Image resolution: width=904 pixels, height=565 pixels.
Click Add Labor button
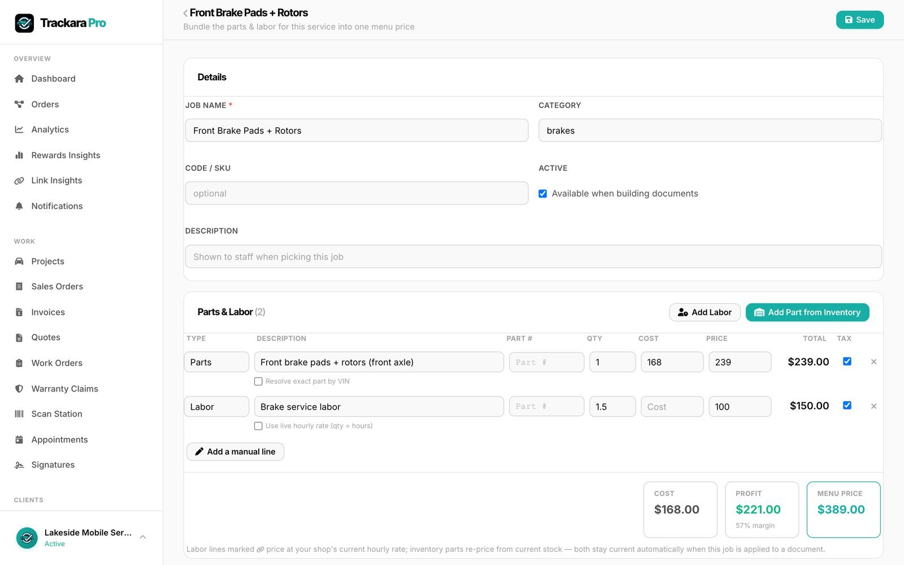[x=705, y=312]
